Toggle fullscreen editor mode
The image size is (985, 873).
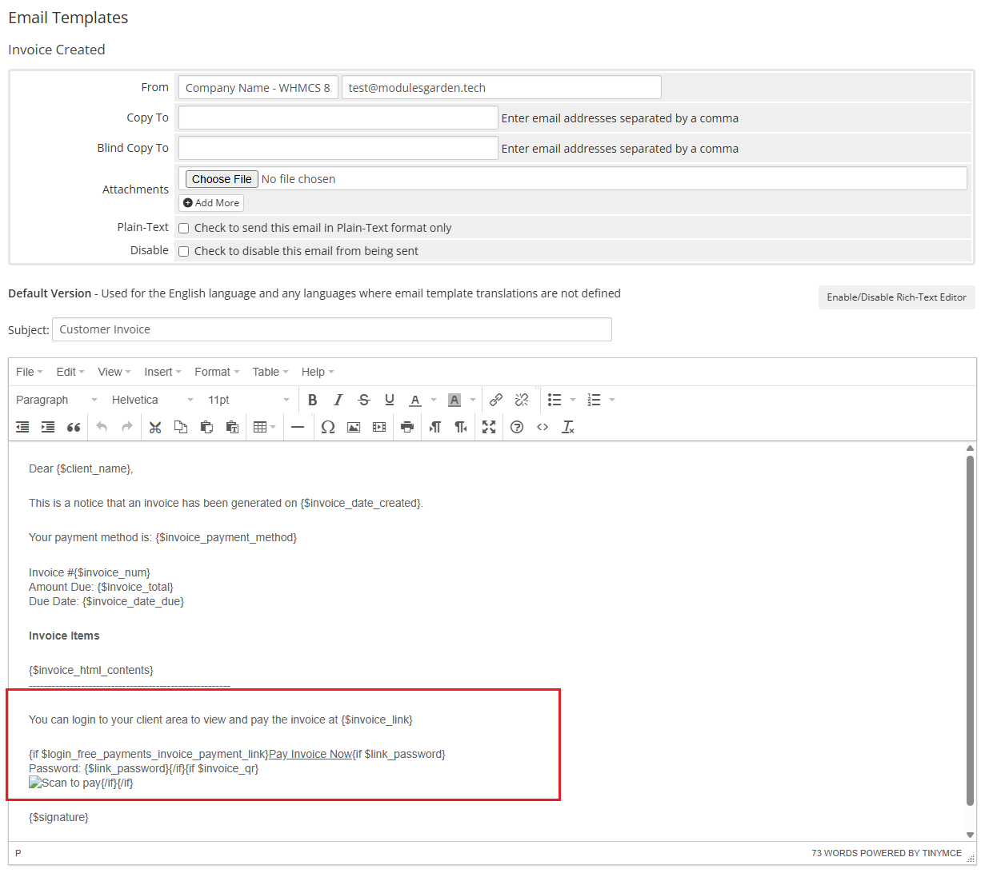pyautogui.click(x=489, y=427)
